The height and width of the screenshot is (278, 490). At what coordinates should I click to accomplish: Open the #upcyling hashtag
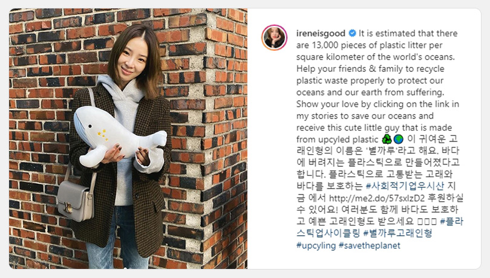point(316,245)
